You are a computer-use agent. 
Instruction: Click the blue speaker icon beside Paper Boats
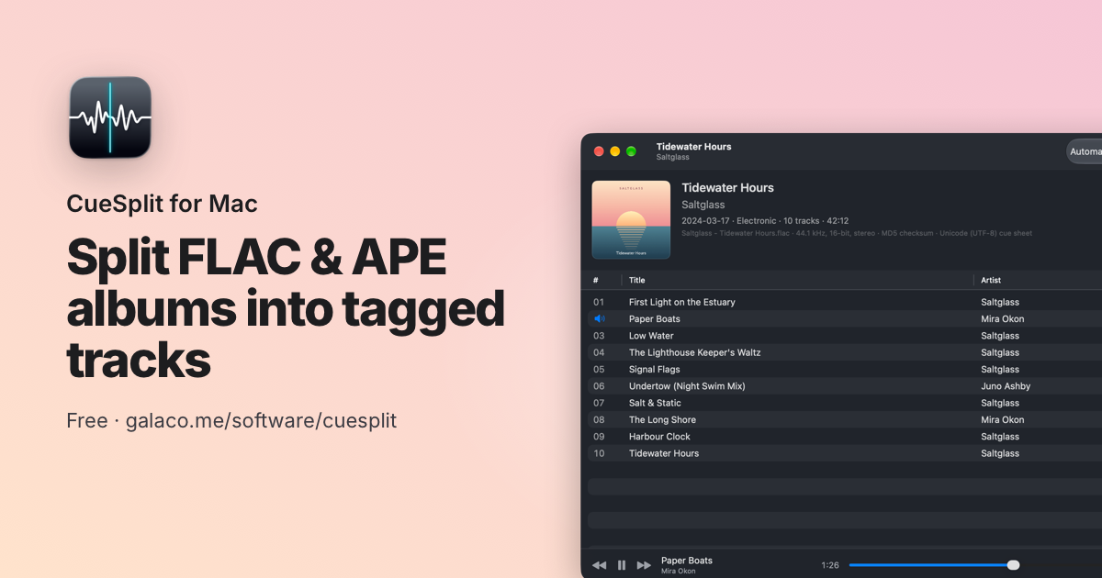tap(599, 318)
